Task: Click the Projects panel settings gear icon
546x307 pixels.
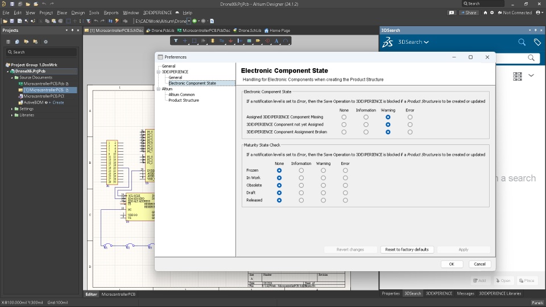Action: 45,42
